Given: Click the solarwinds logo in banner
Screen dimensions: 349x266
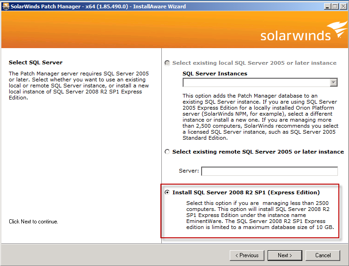Looking at the screenshot, I should tap(304, 31).
